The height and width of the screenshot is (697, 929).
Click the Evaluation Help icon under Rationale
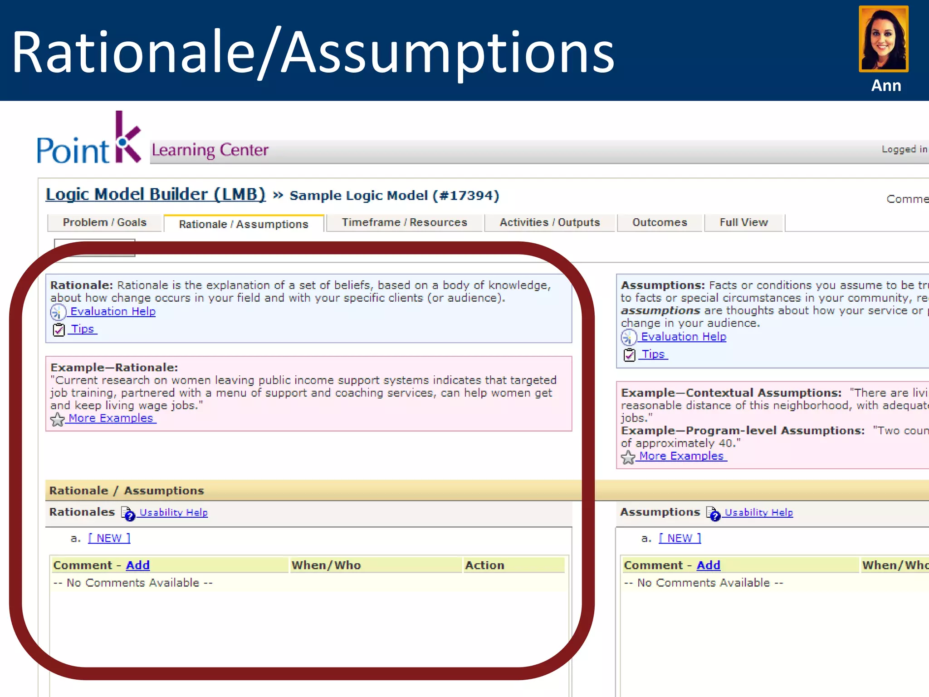click(58, 312)
